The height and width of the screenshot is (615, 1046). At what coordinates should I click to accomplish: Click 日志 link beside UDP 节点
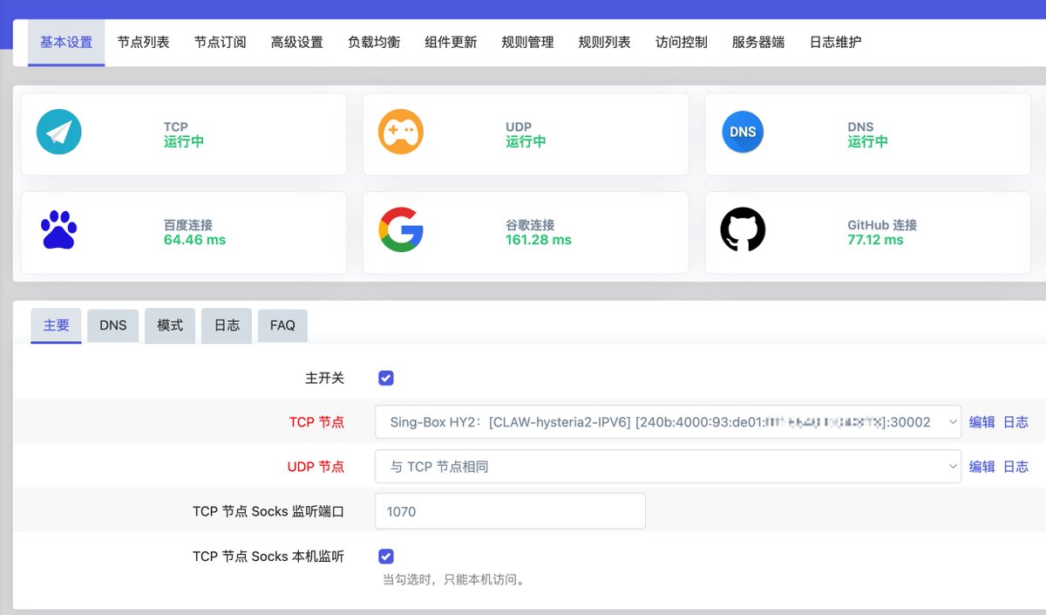pyautogui.click(x=1015, y=467)
